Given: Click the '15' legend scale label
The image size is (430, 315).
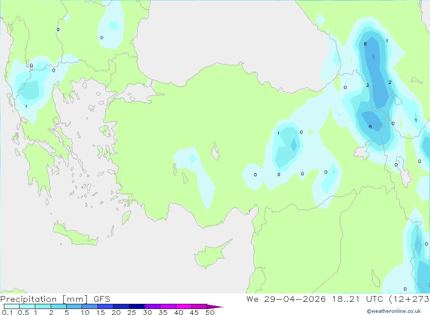Looking at the screenshot, I should [x=100, y=312].
